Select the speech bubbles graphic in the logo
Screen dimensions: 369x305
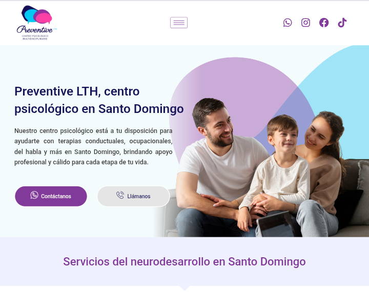pos(37,14)
